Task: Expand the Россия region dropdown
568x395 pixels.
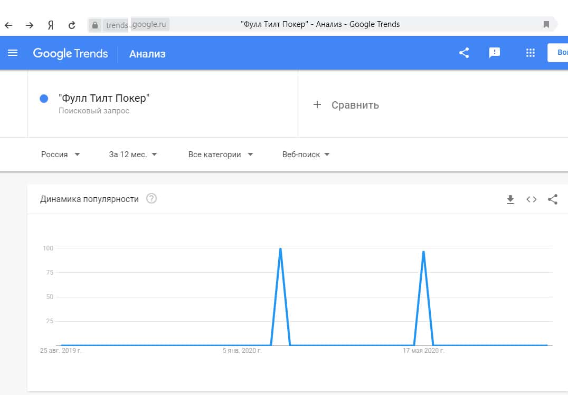Action: pyautogui.click(x=60, y=155)
